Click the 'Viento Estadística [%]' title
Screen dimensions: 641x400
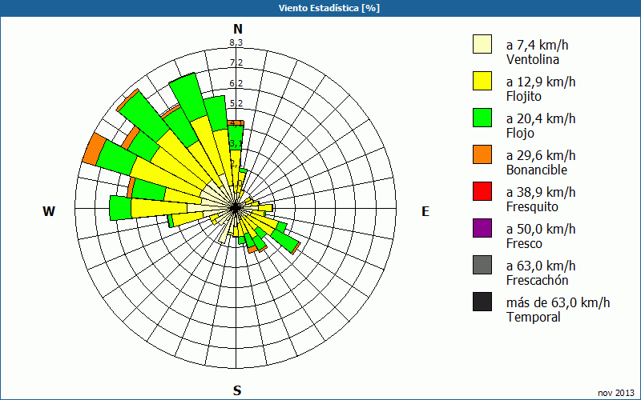(329, 8)
